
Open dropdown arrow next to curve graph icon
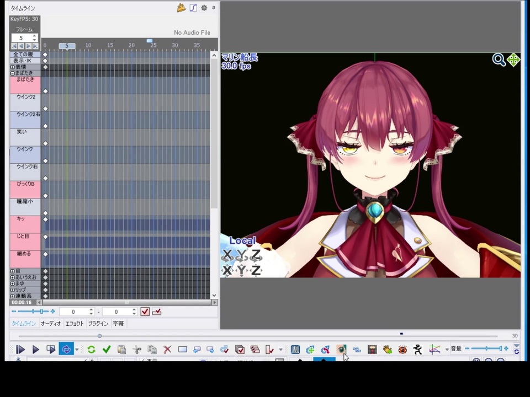point(447,350)
